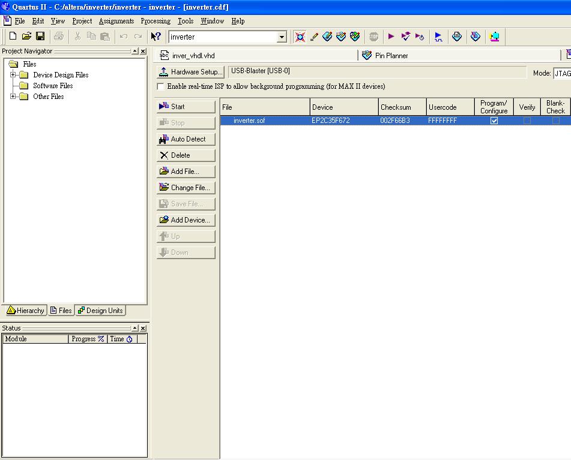Click the red Stop Processing icon
Image resolution: width=571 pixels, height=460 pixels.
373,37
